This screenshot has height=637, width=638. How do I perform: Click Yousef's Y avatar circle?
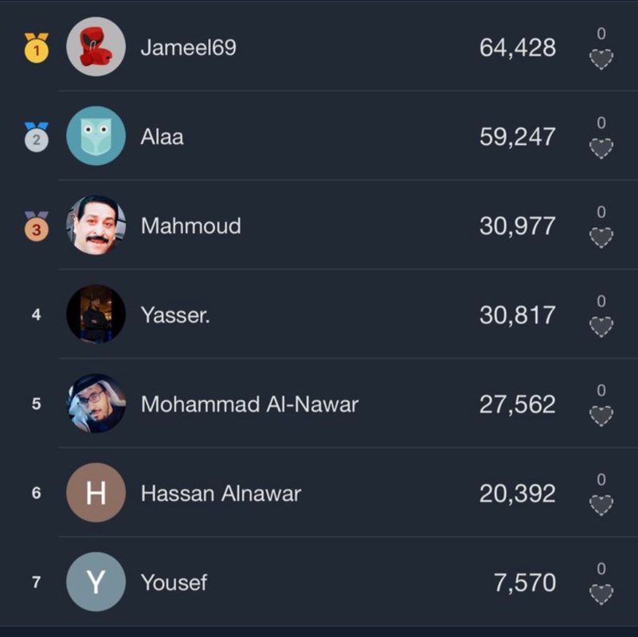pyautogui.click(x=96, y=582)
